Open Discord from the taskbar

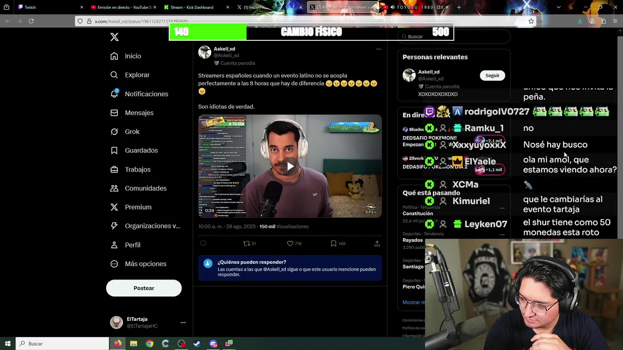point(213,344)
